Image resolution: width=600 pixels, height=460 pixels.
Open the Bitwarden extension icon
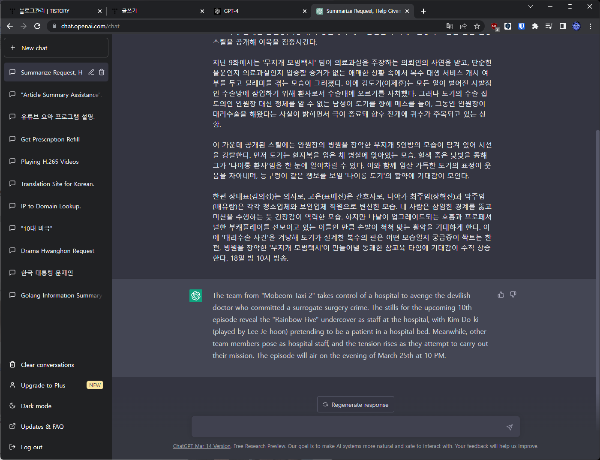click(x=522, y=26)
